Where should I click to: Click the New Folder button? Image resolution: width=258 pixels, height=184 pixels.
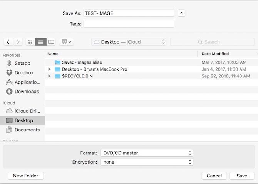coord(26,176)
